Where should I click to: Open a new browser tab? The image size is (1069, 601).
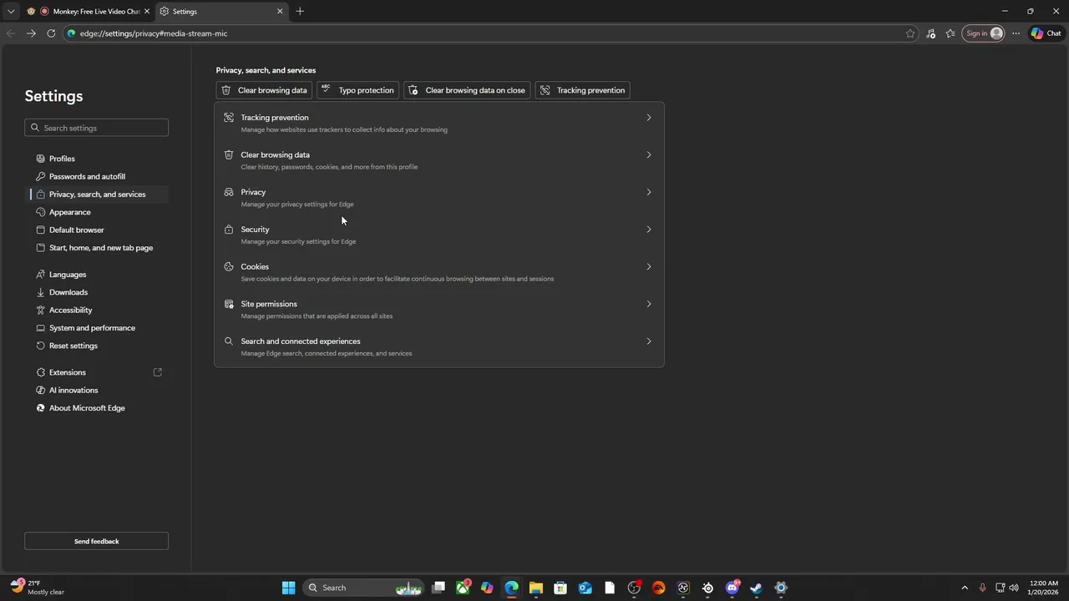click(x=300, y=12)
